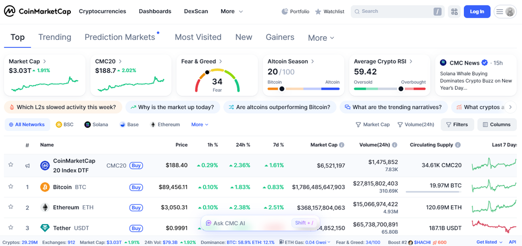This screenshot has height=246, width=522.
Task: Click Buy button for Ethereum
Action: (136, 208)
